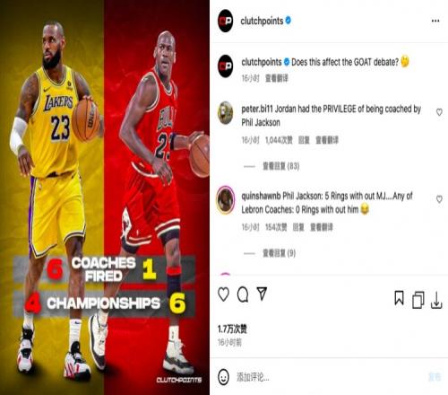Image resolution: width=448 pixels, height=395 pixels.
Task: Open the three-dot more options menu
Action: [x=435, y=21]
